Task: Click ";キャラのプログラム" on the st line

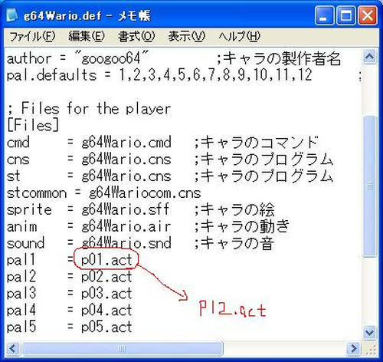Action: pos(264,176)
